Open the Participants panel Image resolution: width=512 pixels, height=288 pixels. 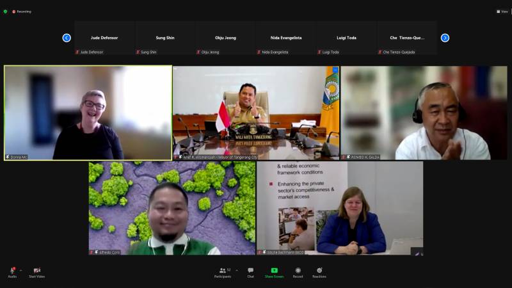[x=223, y=271]
